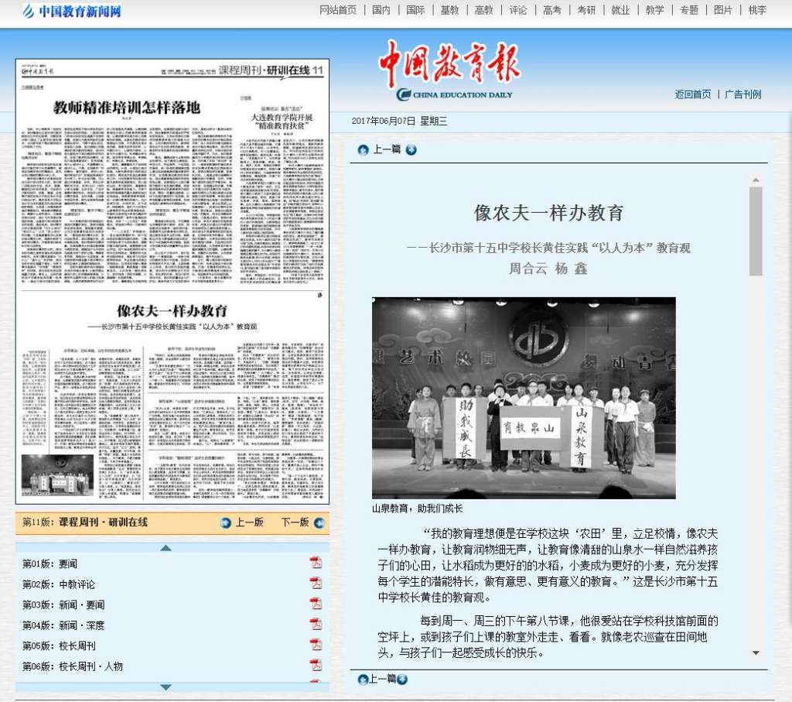Select 网站首页 in the top navigation
This screenshot has height=702, width=792.
click(338, 10)
